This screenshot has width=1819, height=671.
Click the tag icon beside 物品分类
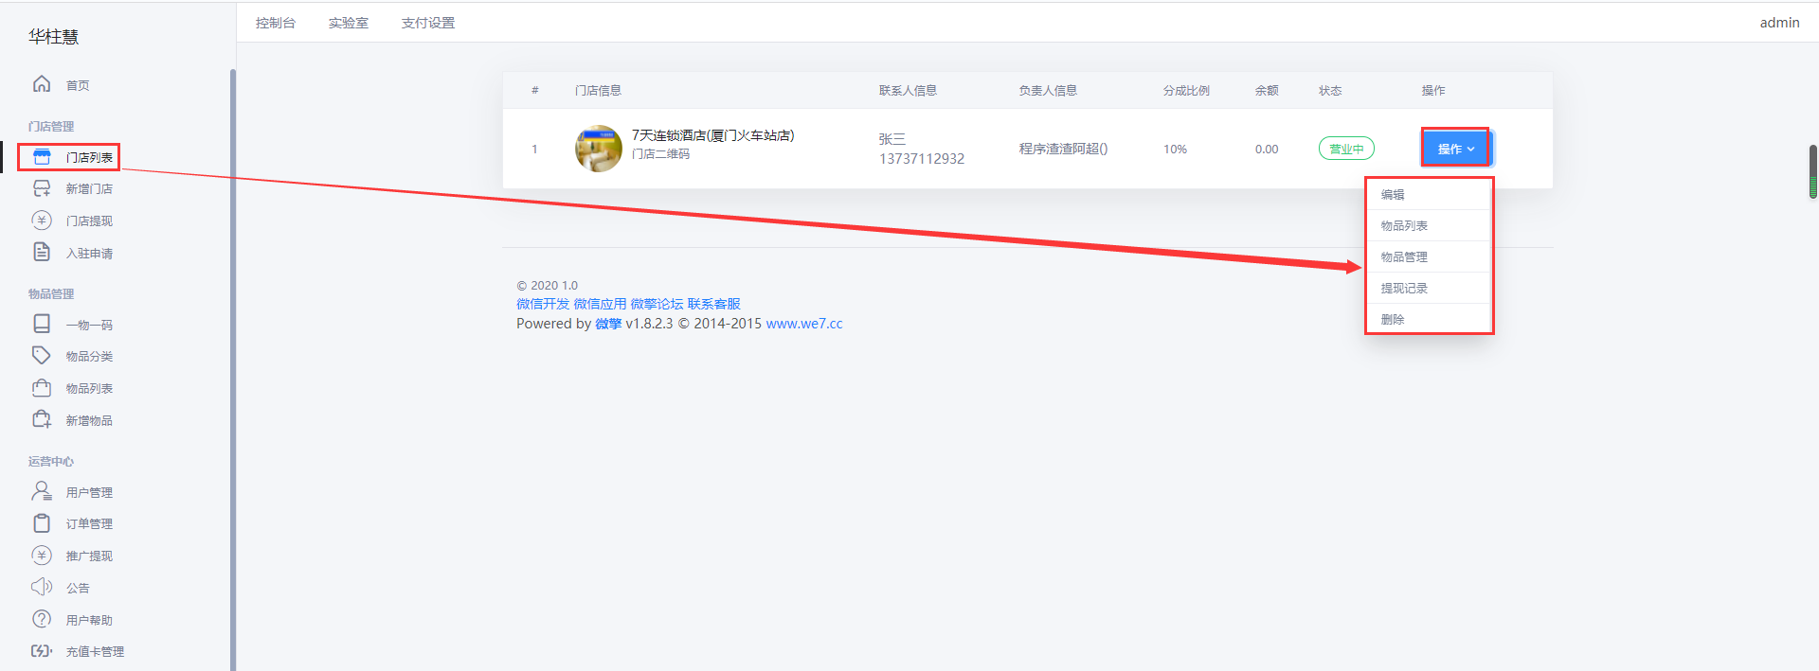(x=42, y=355)
